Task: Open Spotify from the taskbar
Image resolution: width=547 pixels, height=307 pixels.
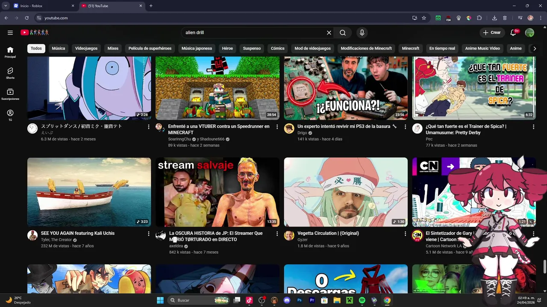Action: pyautogui.click(x=362, y=300)
